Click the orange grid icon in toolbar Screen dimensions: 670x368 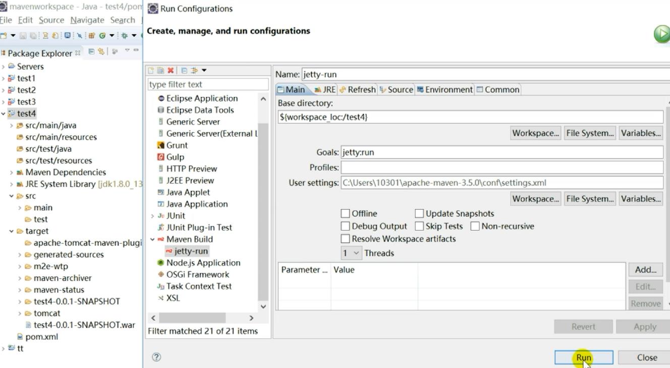[91, 35]
